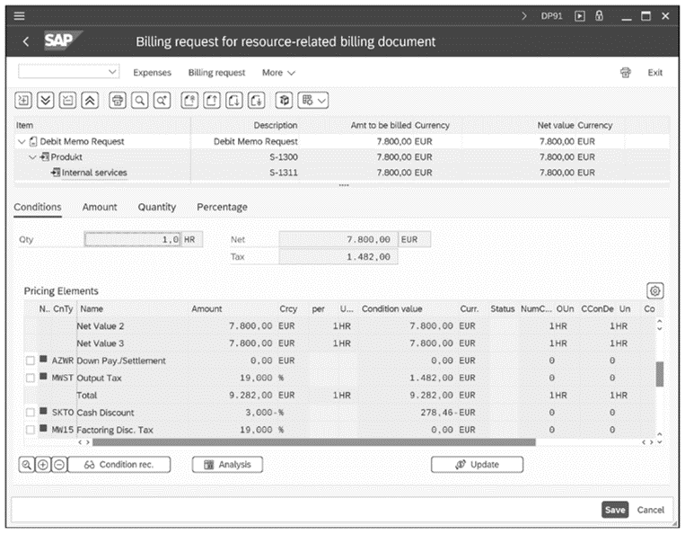Switch to the Conditions tab
Image resolution: width=685 pixels, height=534 pixels.
[38, 207]
